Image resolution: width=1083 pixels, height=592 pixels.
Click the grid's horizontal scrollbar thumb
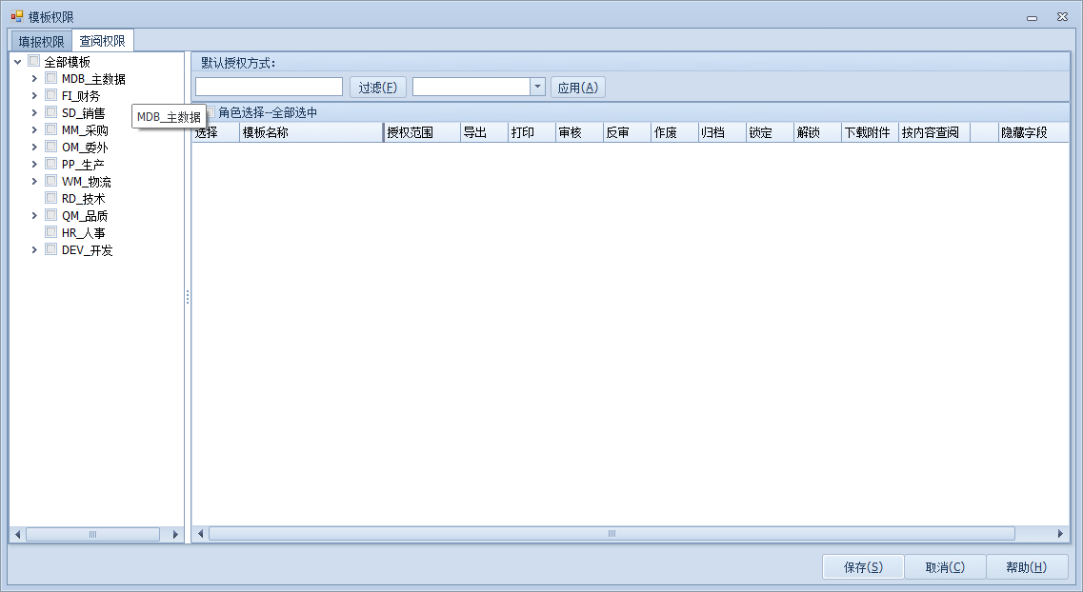coord(612,534)
